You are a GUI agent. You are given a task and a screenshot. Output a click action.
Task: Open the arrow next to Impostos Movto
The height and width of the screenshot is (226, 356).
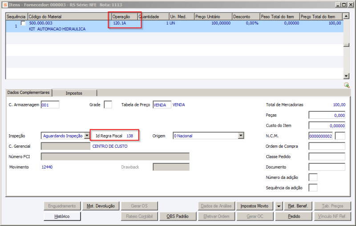(x=279, y=206)
